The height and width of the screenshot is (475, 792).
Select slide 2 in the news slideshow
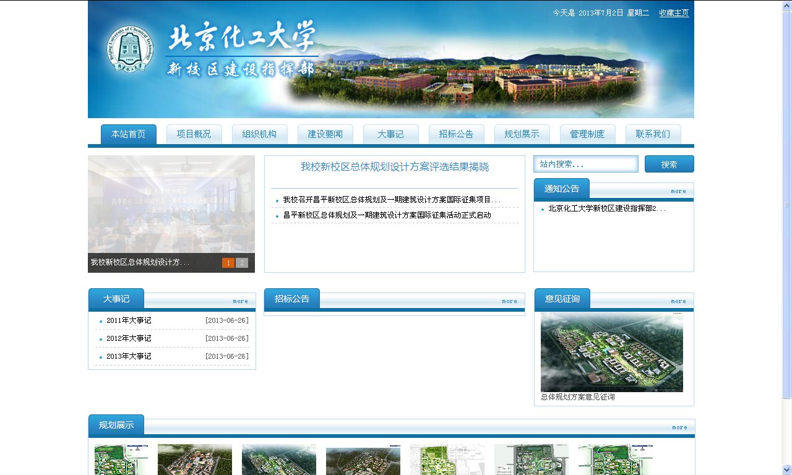[x=242, y=263]
